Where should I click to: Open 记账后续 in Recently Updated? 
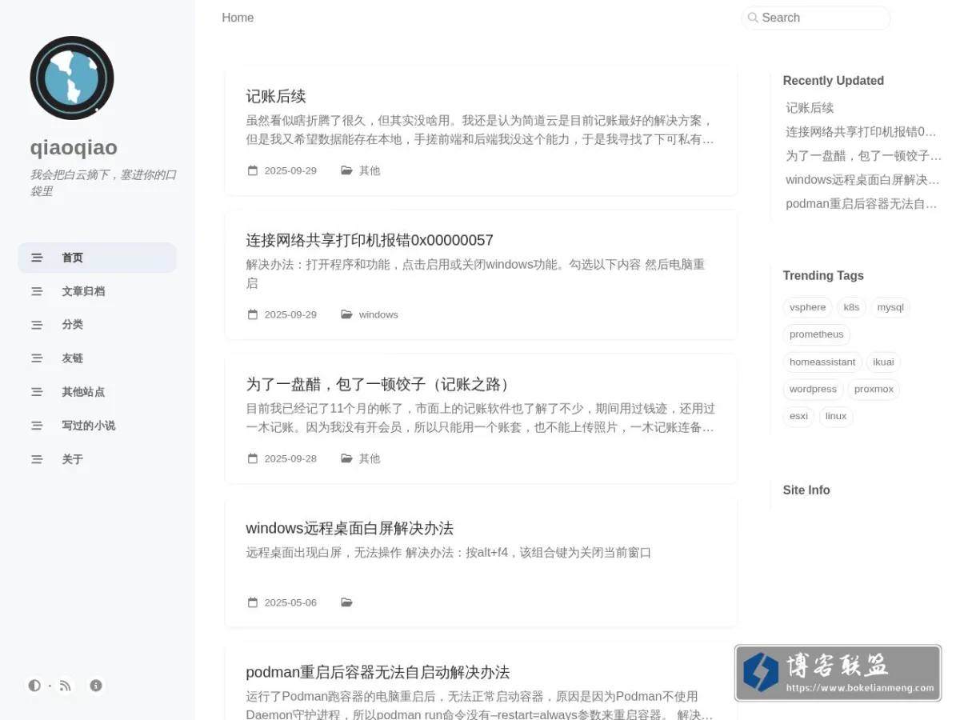point(810,108)
